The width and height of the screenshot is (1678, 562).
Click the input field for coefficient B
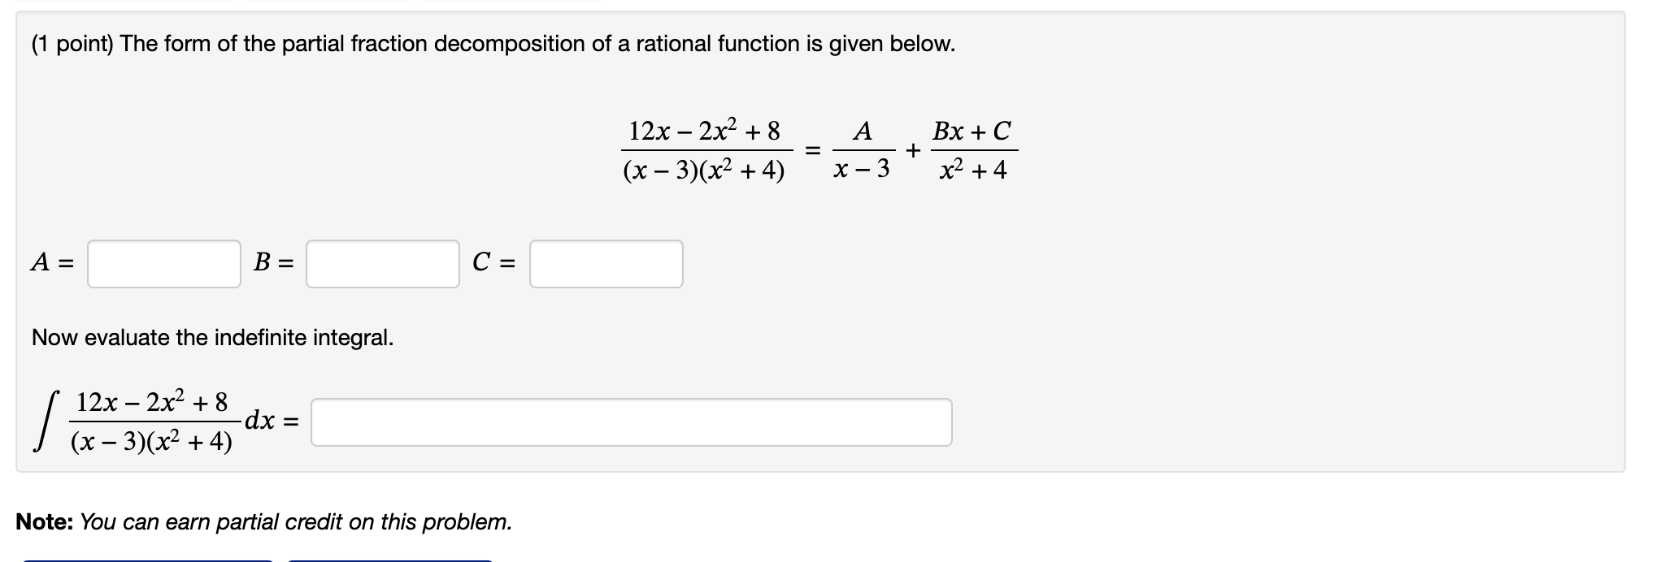tap(382, 262)
